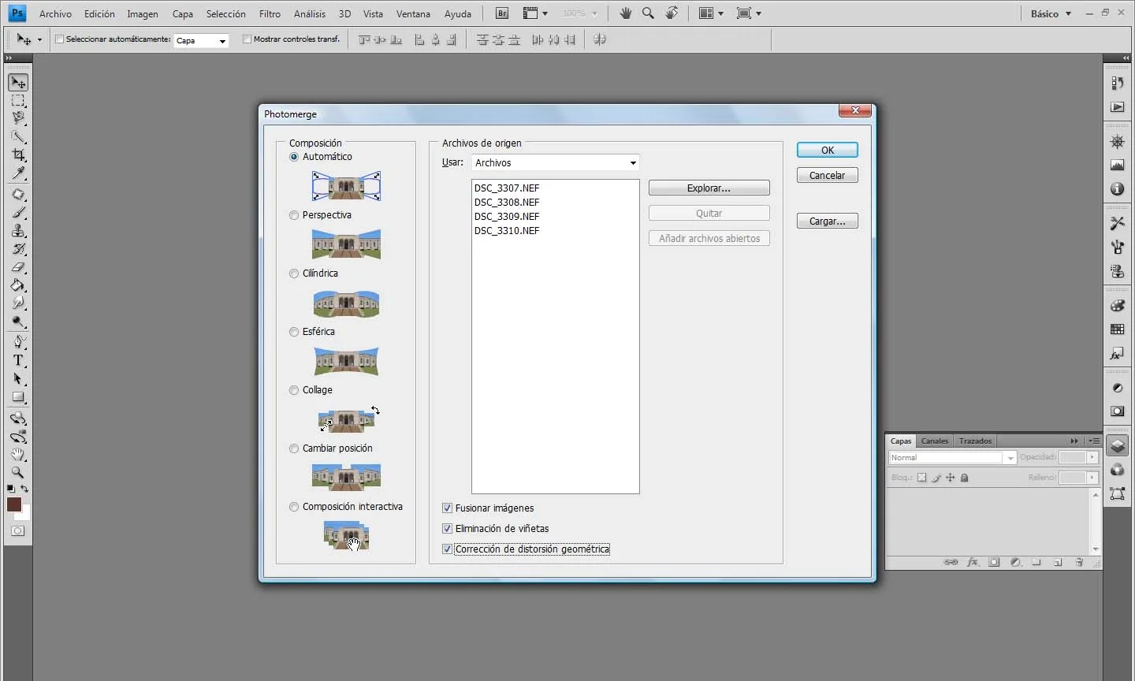
Task: Open the Info panel icon
Action: tap(1118, 189)
